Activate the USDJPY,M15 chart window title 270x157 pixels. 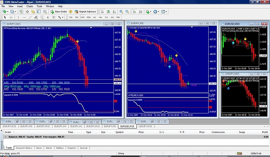(232, 74)
